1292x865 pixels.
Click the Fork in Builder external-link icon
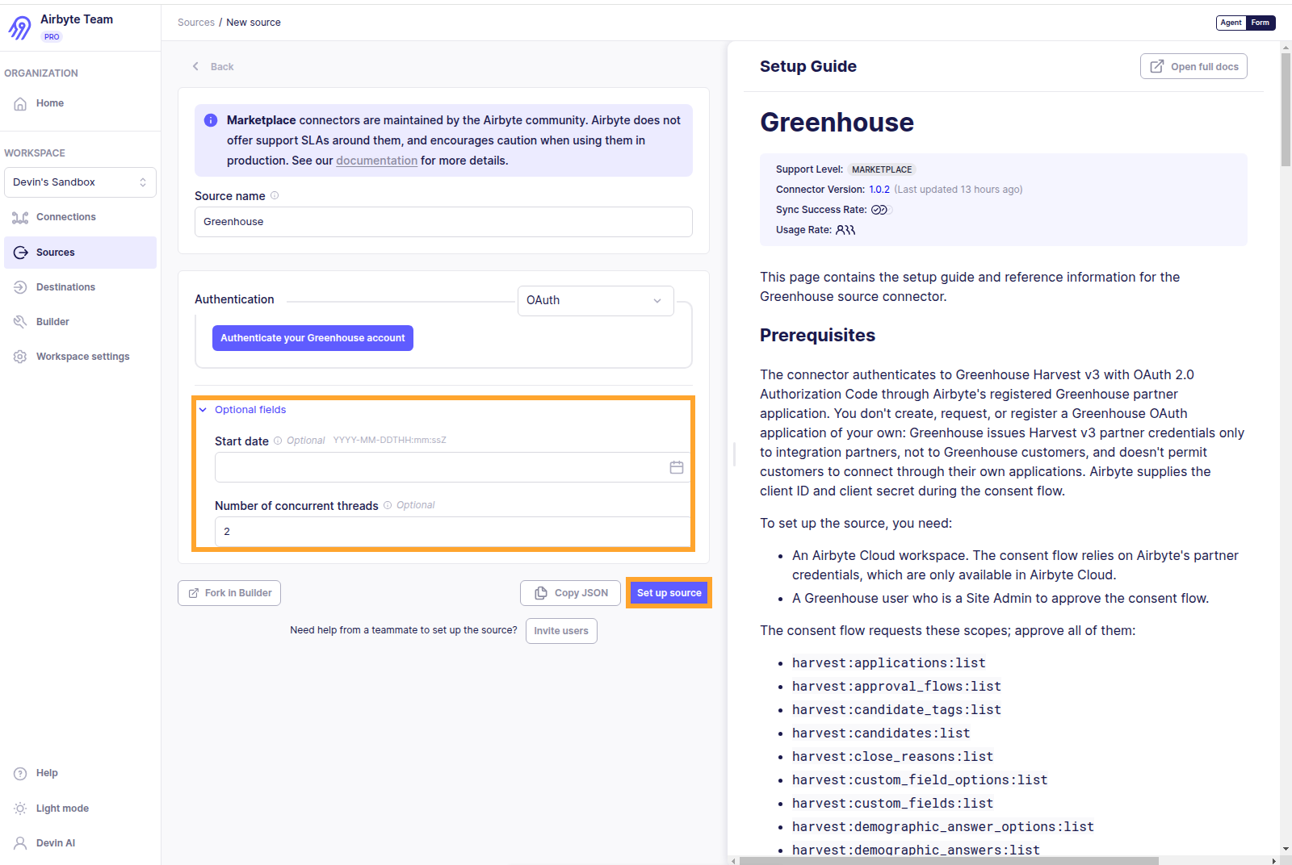pyautogui.click(x=194, y=593)
